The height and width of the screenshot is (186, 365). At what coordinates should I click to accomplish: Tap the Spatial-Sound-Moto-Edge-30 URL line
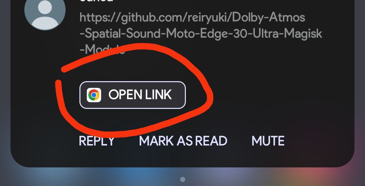point(201,34)
